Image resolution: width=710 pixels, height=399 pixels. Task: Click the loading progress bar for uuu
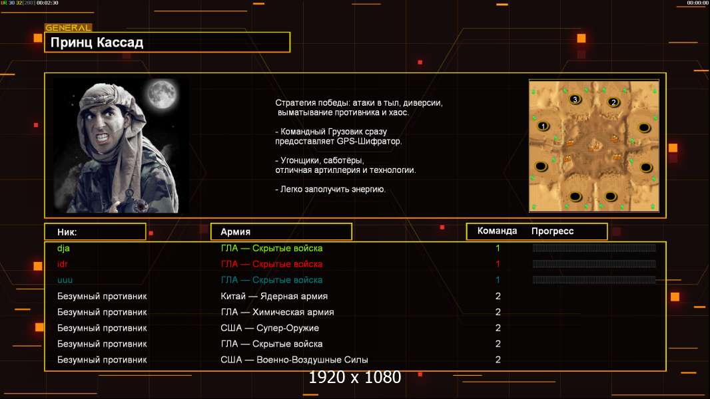click(x=594, y=280)
